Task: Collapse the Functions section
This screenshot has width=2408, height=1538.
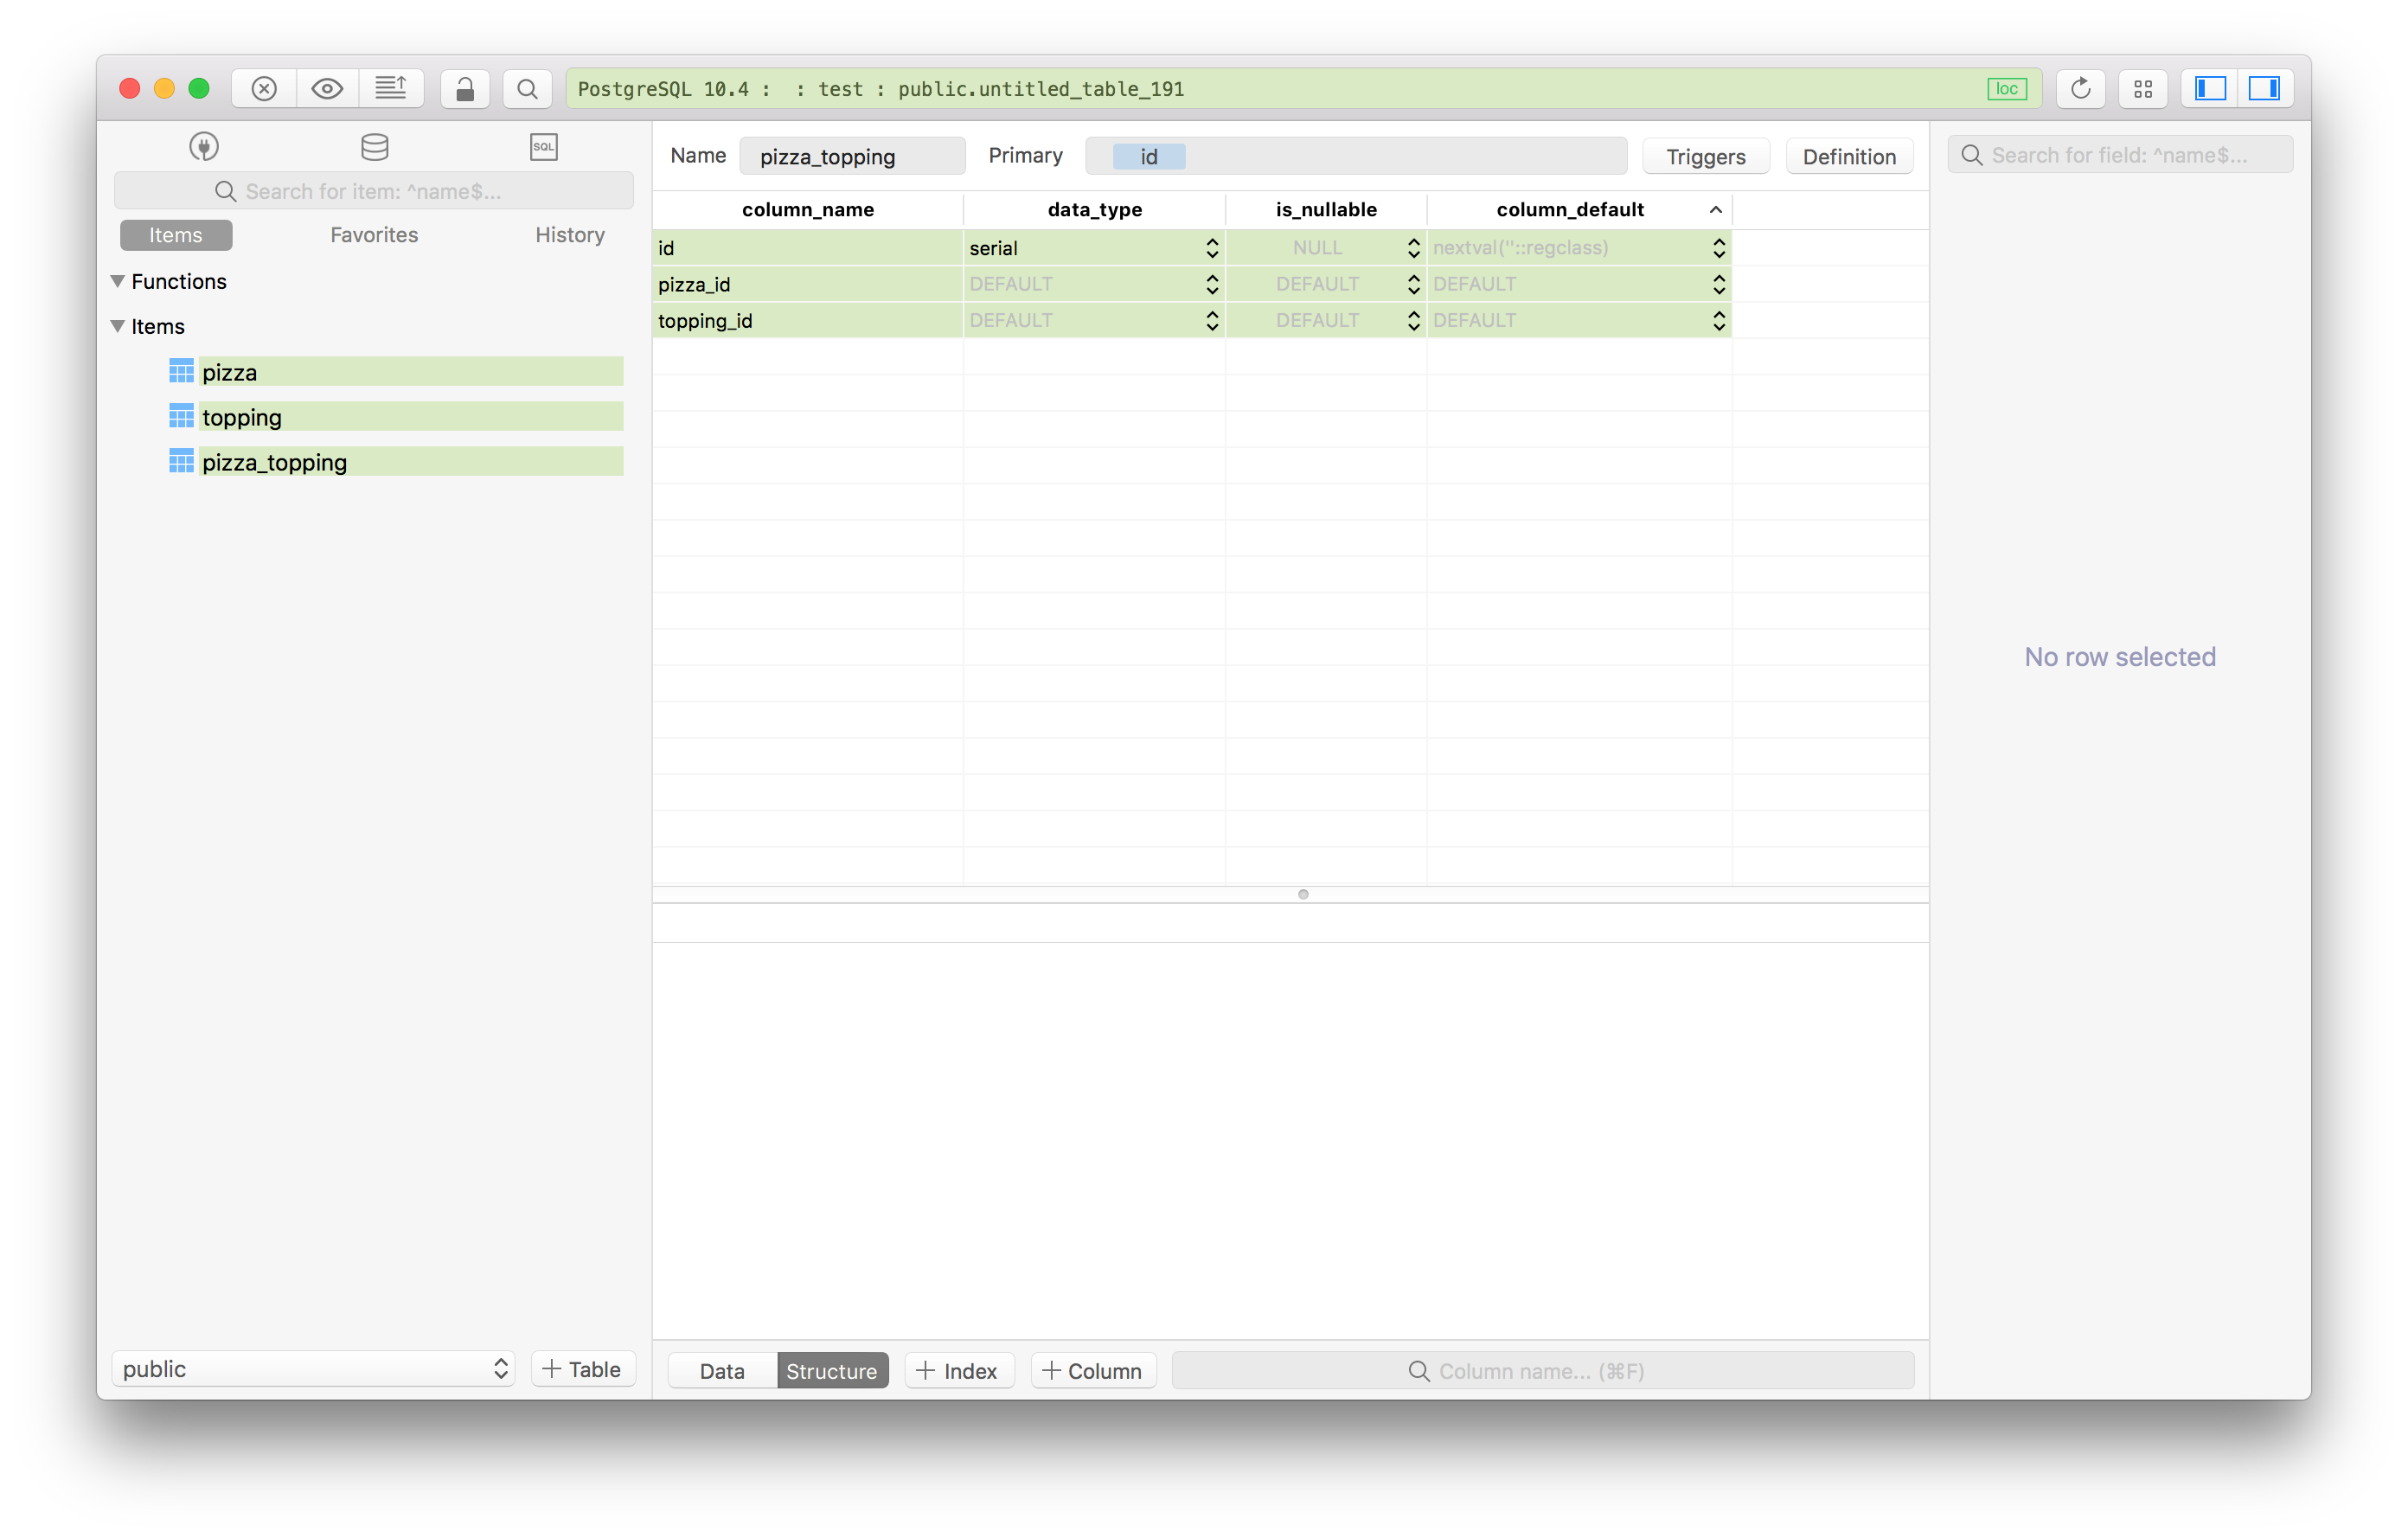Action: point(117,281)
